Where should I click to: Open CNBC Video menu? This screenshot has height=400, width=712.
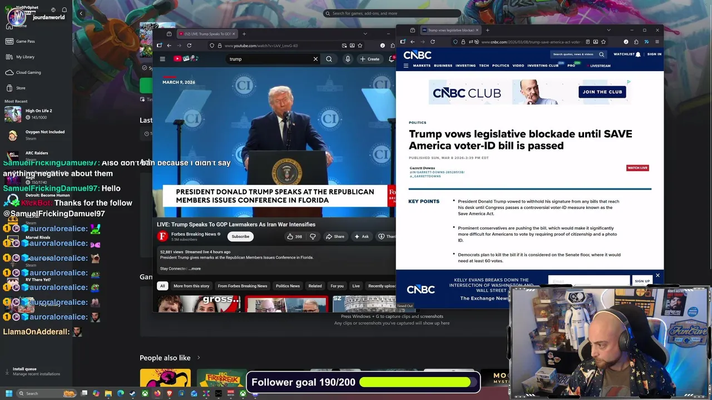tap(518, 66)
